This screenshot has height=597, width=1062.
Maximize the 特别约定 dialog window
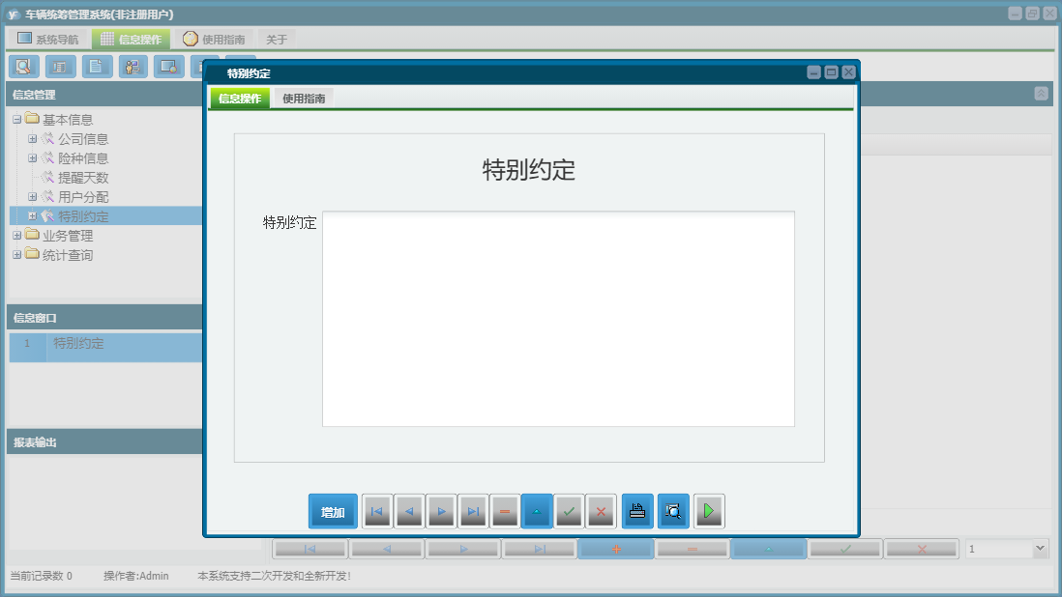831,72
